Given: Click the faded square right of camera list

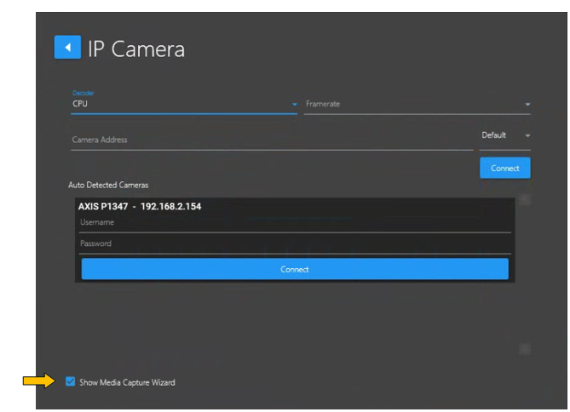Looking at the screenshot, I should (x=525, y=201).
